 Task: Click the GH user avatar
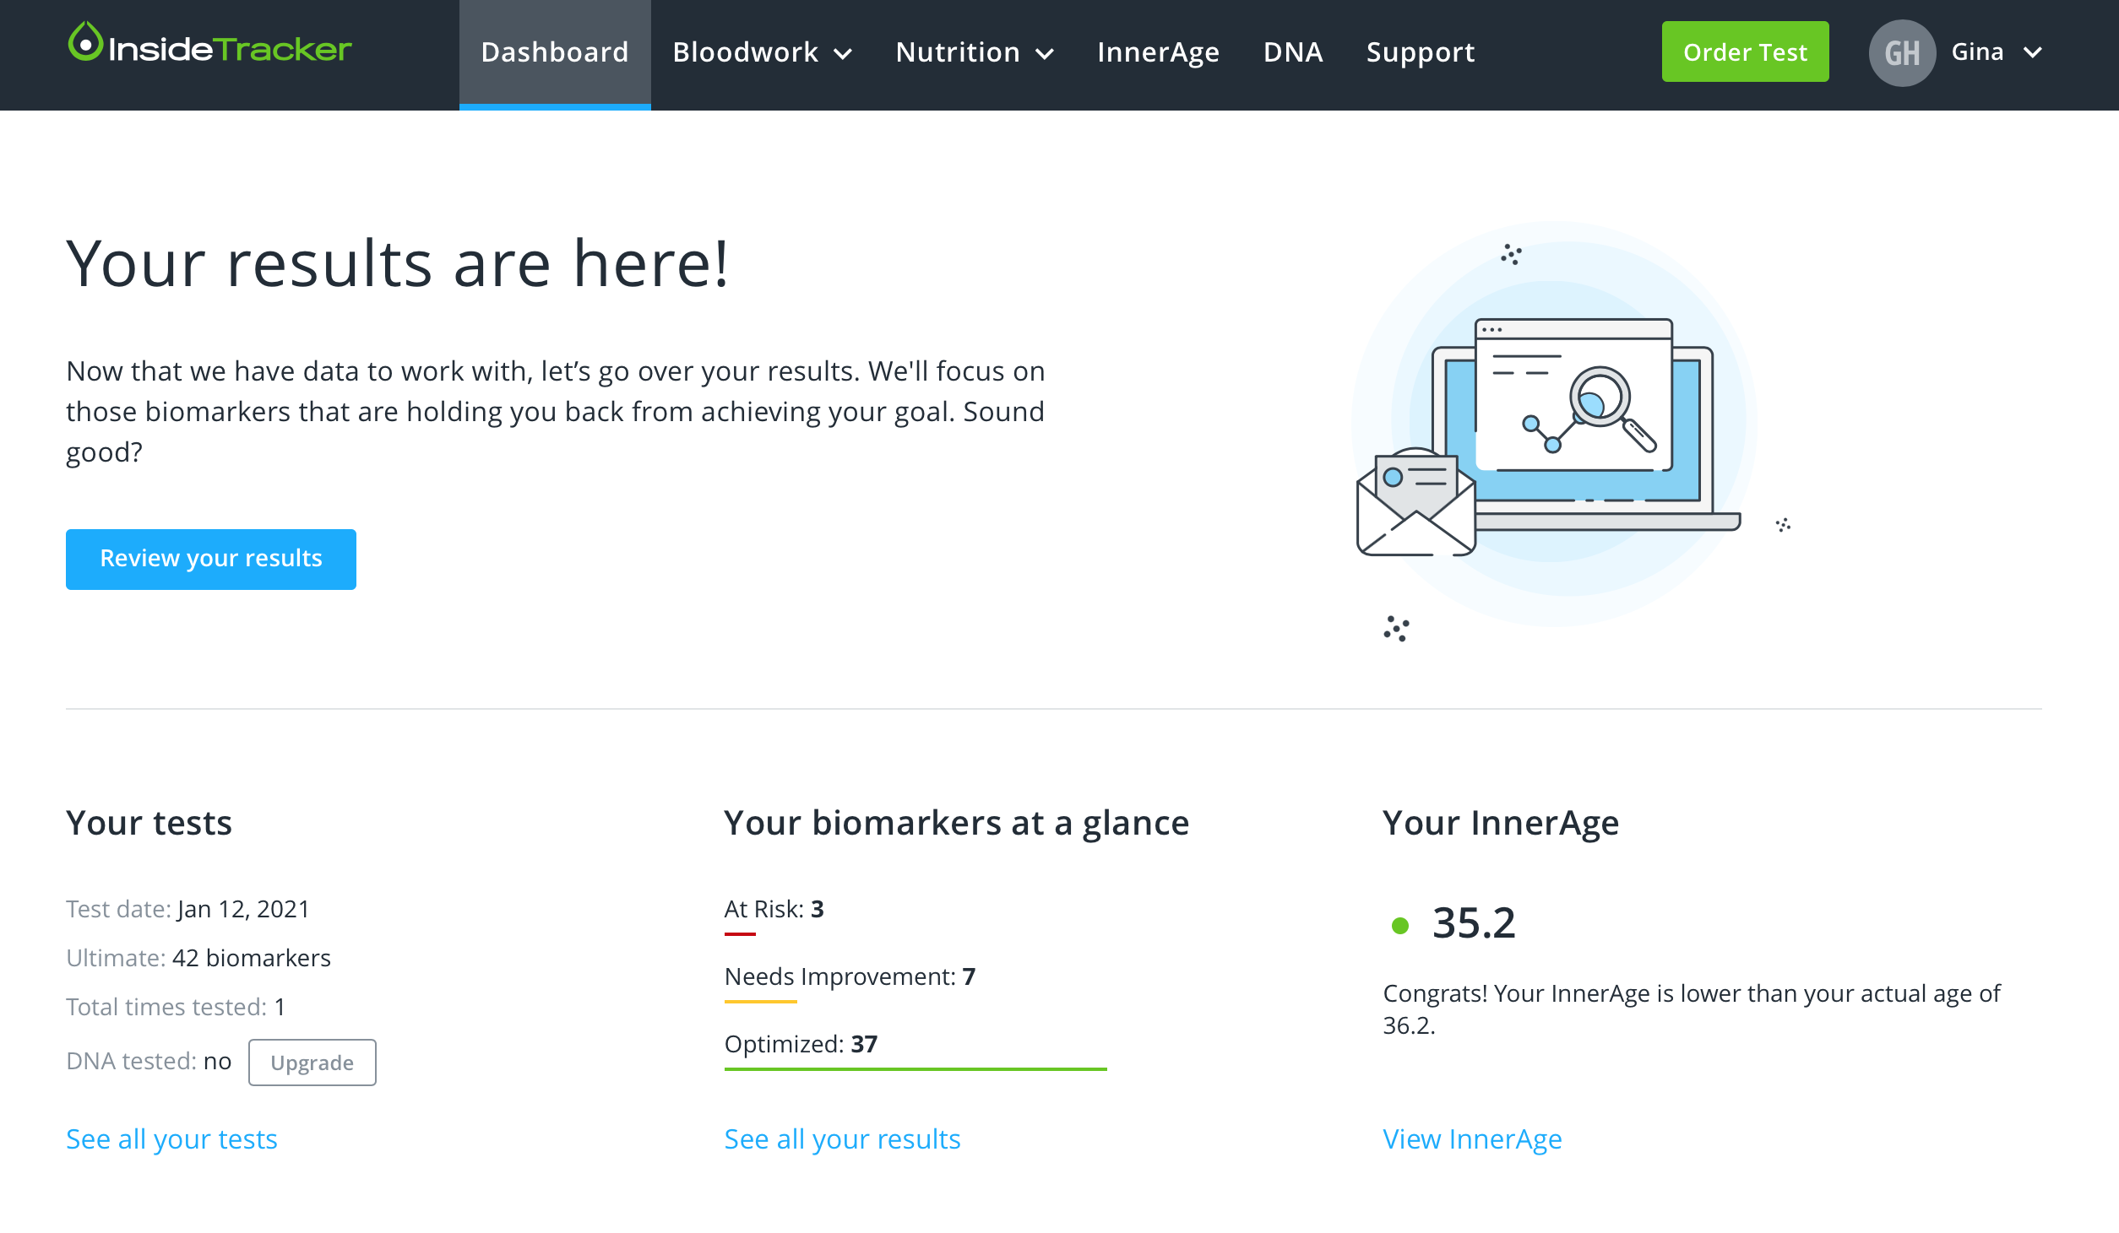(1901, 52)
